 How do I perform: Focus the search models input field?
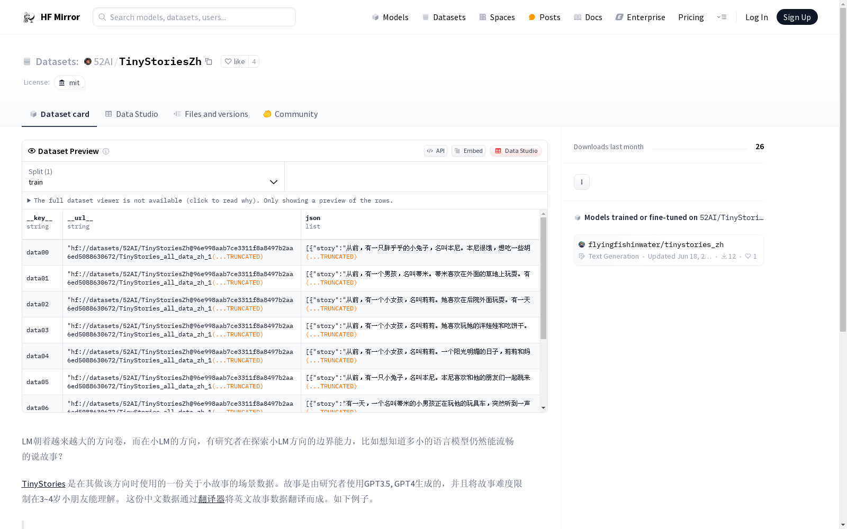click(194, 17)
